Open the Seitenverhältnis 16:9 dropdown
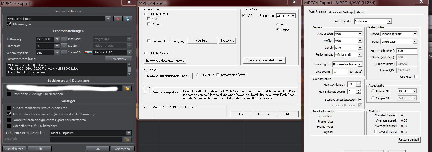This screenshot has width=432, height=152. [57, 52]
